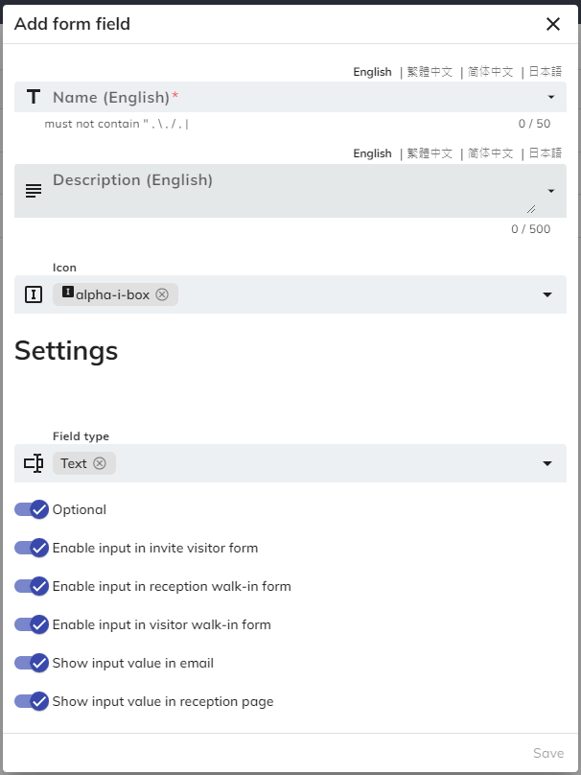Remove the alpha-i-box chip
Screen dimensions: 581x775
coord(162,294)
